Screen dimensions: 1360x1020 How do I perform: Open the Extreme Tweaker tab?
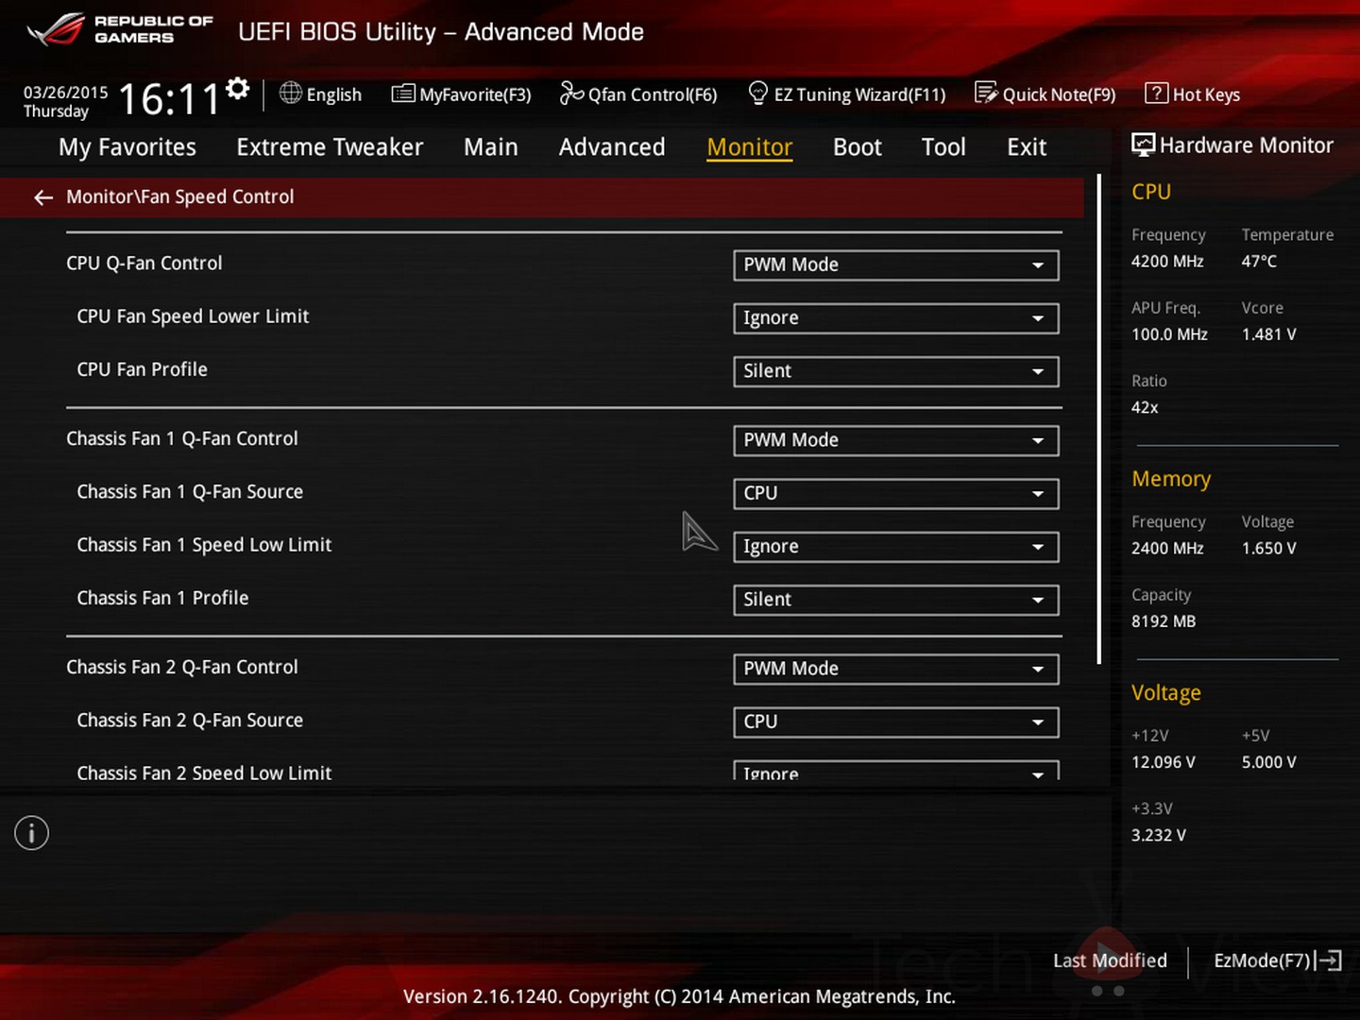(330, 147)
